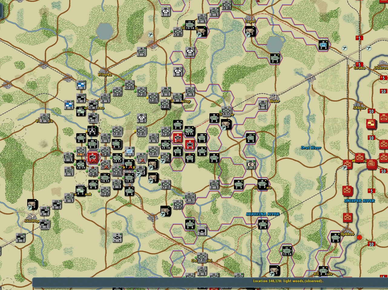Image resolution: width=388 pixels, height=290 pixels.
Task: Click the red circle marker east of Bykhov
Action: pos(360,237)
